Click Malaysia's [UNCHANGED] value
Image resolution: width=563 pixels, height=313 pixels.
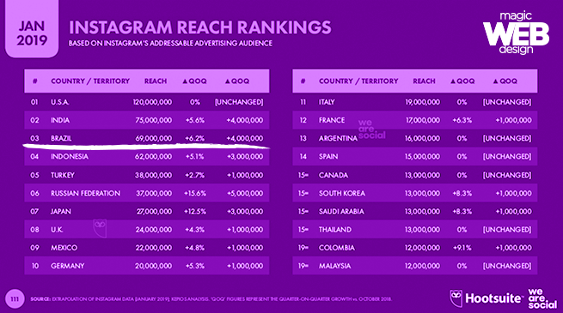click(x=507, y=266)
